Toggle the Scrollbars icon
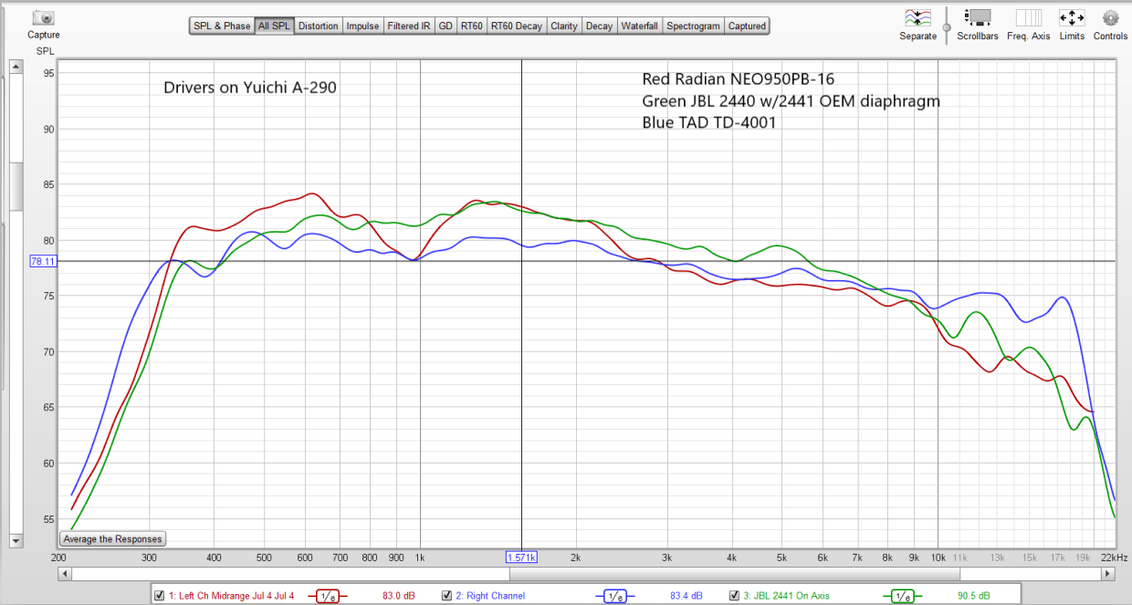 click(x=979, y=17)
